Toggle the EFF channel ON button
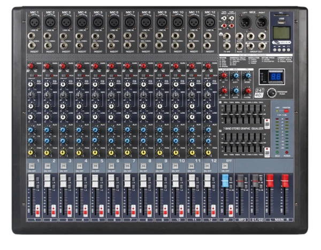 (225, 166)
